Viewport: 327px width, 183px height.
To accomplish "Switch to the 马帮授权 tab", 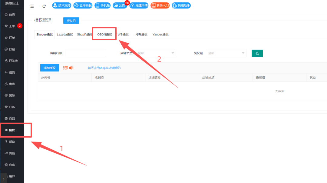I will [x=141, y=35].
